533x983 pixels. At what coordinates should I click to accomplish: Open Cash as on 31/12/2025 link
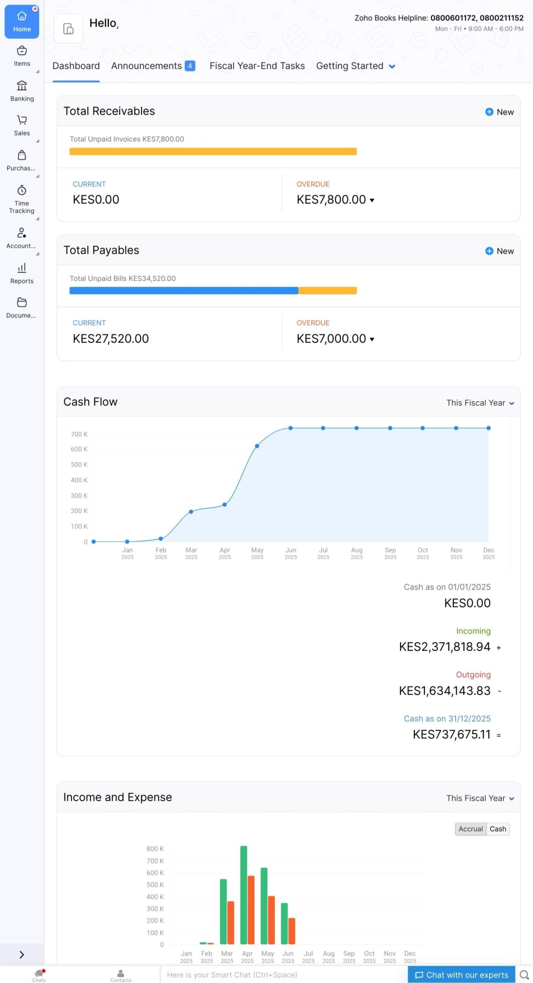pyautogui.click(x=447, y=718)
